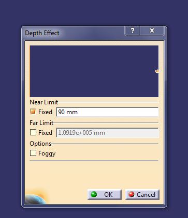Click the Foggy label text

tap(47, 153)
